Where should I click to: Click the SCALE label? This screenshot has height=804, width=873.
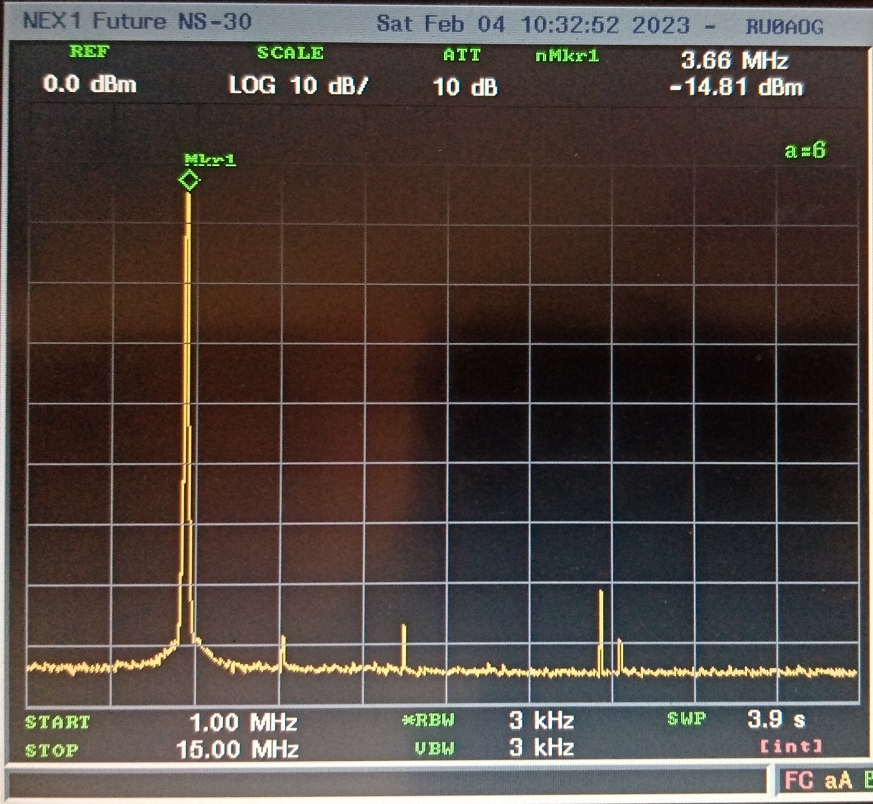[x=290, y=53]
